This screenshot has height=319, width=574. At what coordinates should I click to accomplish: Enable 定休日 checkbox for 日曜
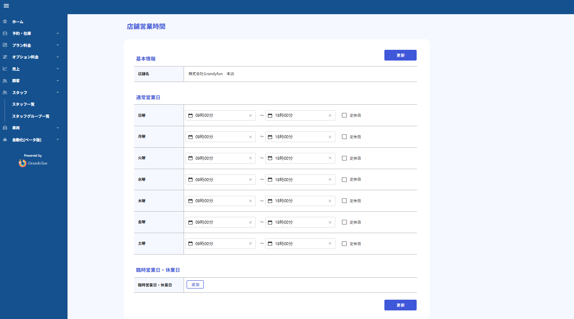point(344,115)
